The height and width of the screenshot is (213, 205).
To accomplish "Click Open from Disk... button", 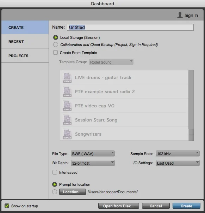I will point(119,206).
